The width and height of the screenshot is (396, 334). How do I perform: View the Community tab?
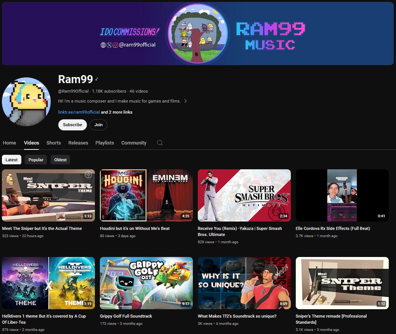click(x=134, y=143)
